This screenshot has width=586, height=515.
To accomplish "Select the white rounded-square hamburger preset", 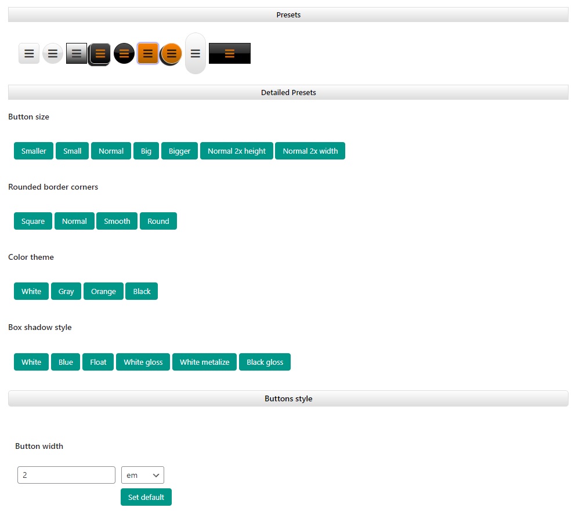I will click(29, 53).
